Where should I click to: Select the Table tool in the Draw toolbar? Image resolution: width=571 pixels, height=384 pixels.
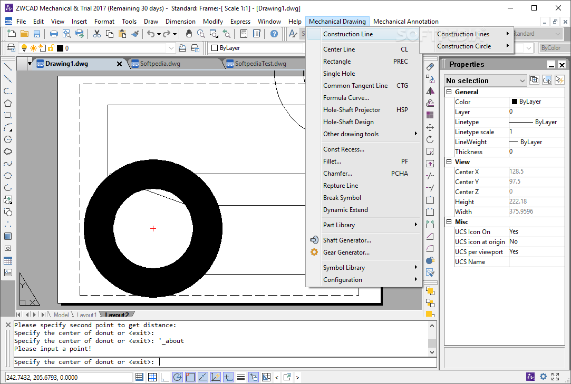[8, 260]
